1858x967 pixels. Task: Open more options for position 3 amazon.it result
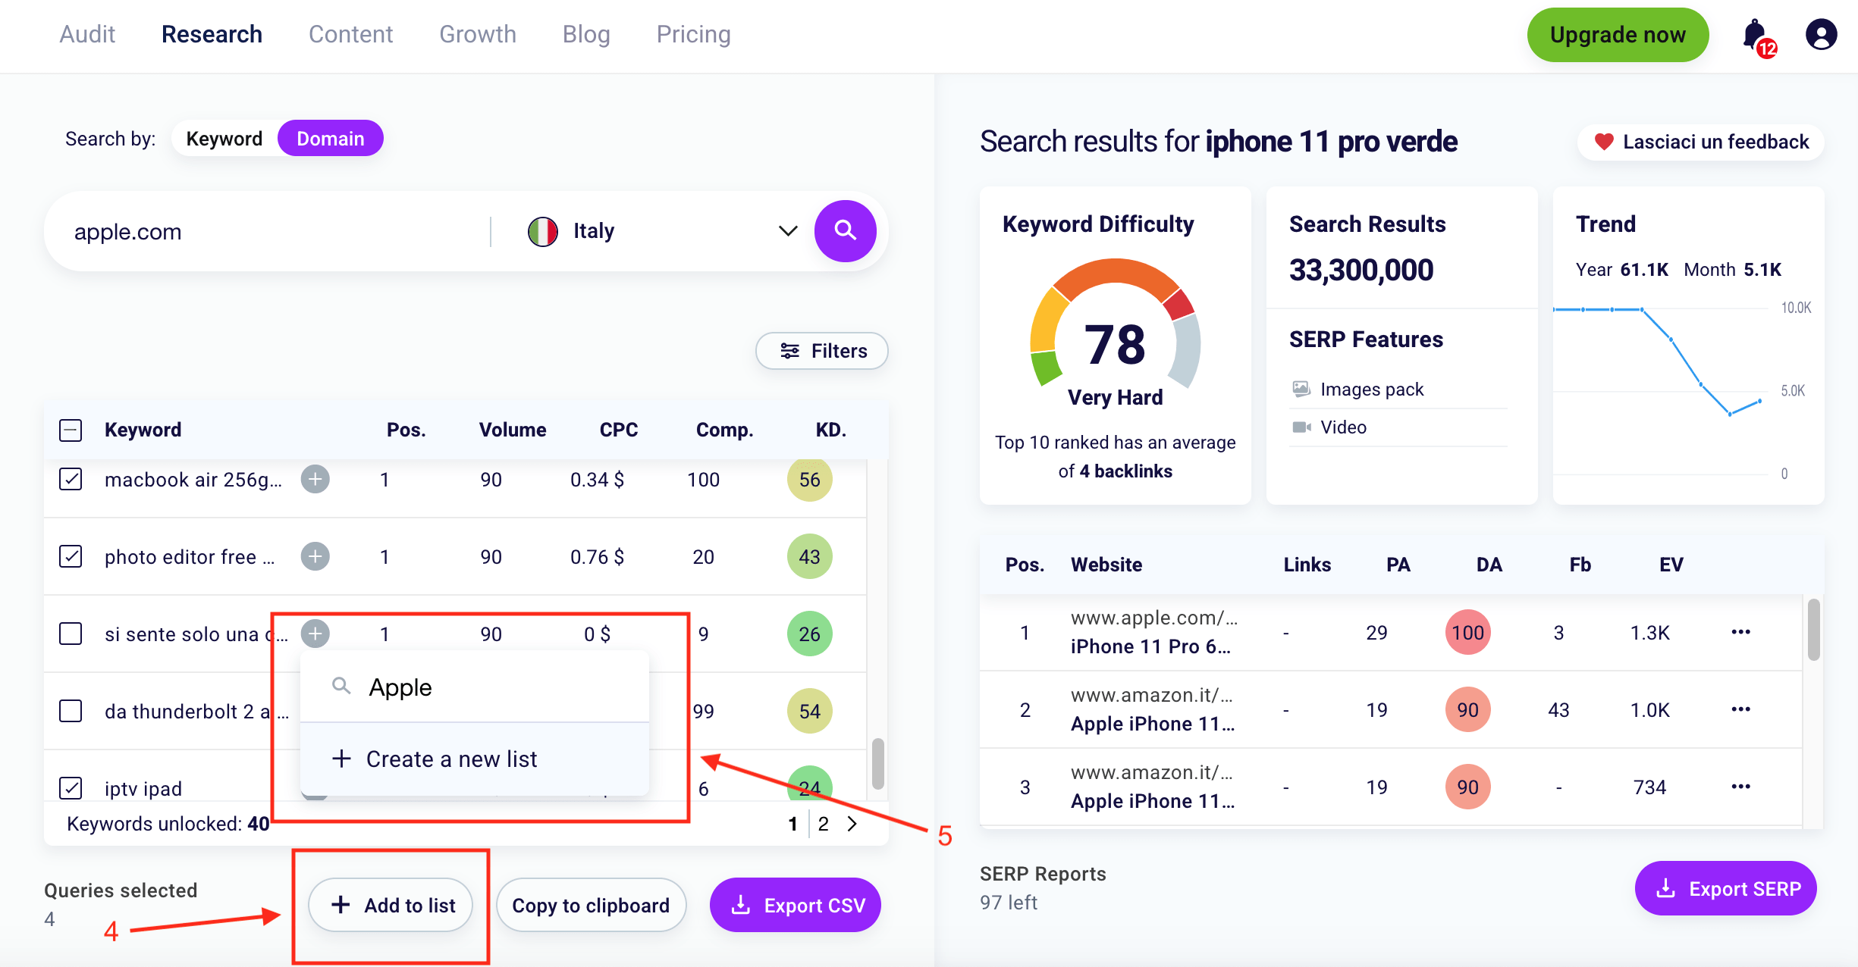click(1740, 787)
